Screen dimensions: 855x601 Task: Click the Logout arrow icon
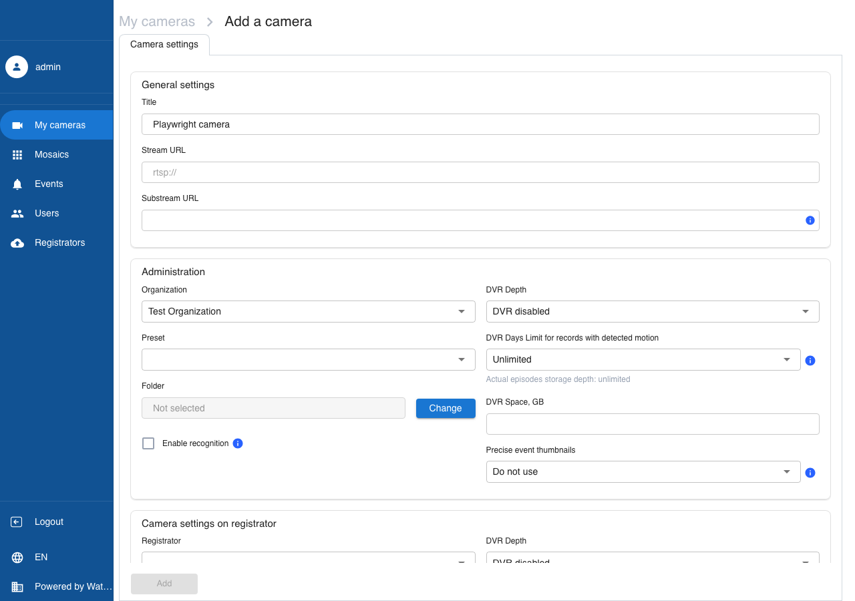tap(17, 522)
